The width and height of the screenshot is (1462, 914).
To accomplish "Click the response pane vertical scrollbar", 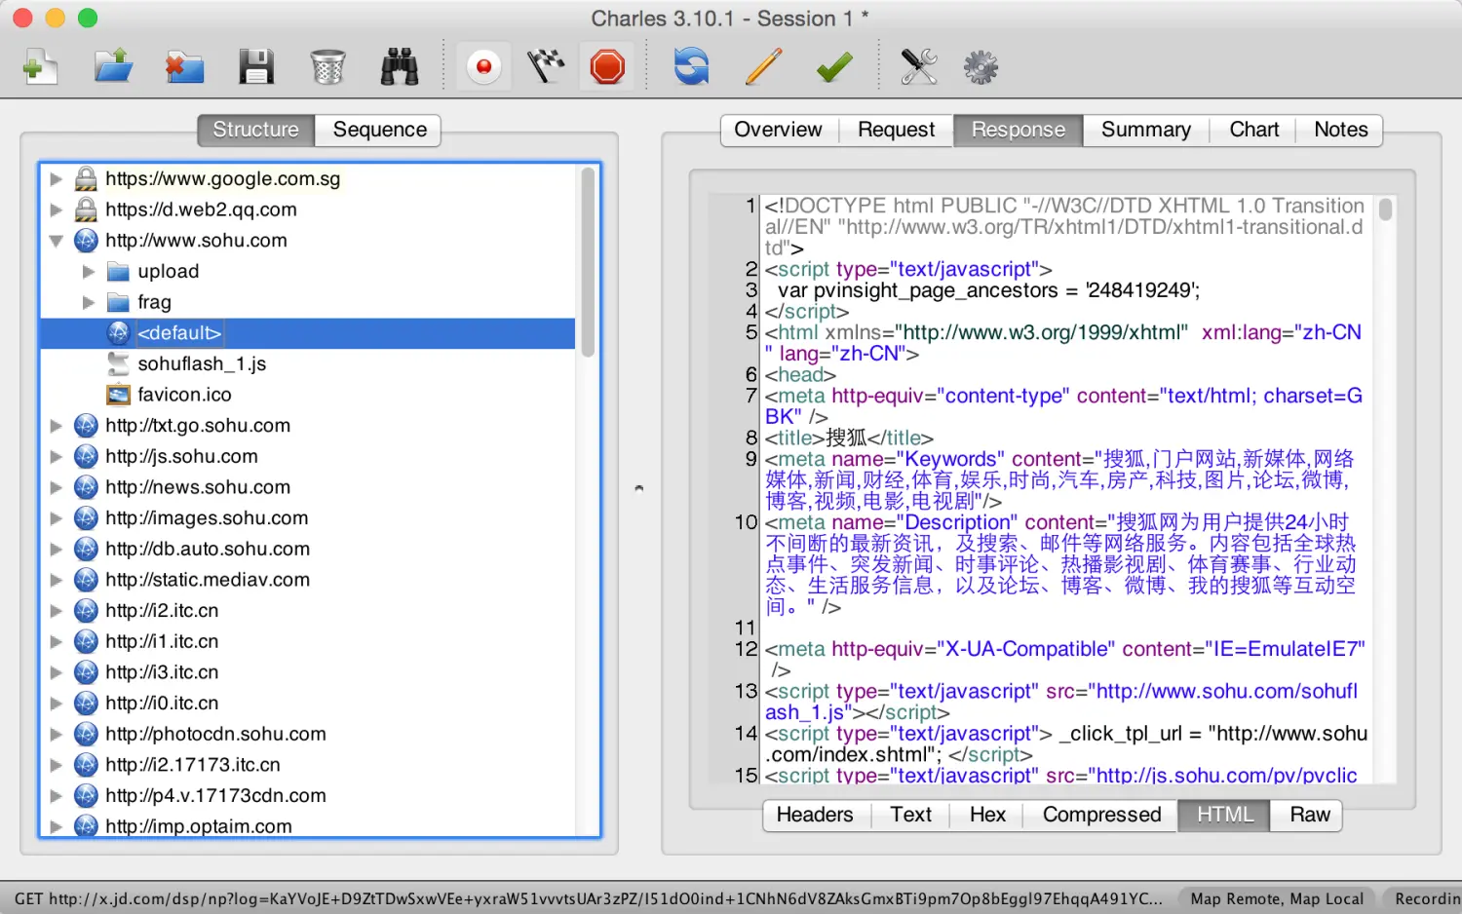I will pyautogui.click(x=1385, y=209).
